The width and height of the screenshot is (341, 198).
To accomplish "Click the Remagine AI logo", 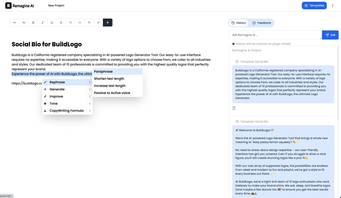I will pyautogui.click(x=20, y=5).
